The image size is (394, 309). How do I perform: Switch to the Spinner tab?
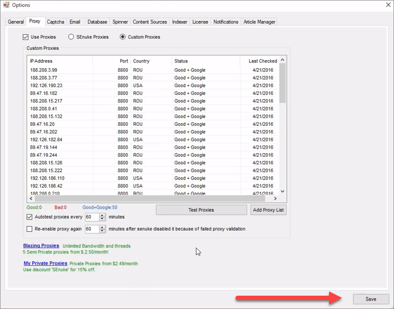pyautogui.click(x=120, y=22)
